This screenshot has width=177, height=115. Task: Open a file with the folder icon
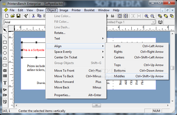(x=13, y=16)
